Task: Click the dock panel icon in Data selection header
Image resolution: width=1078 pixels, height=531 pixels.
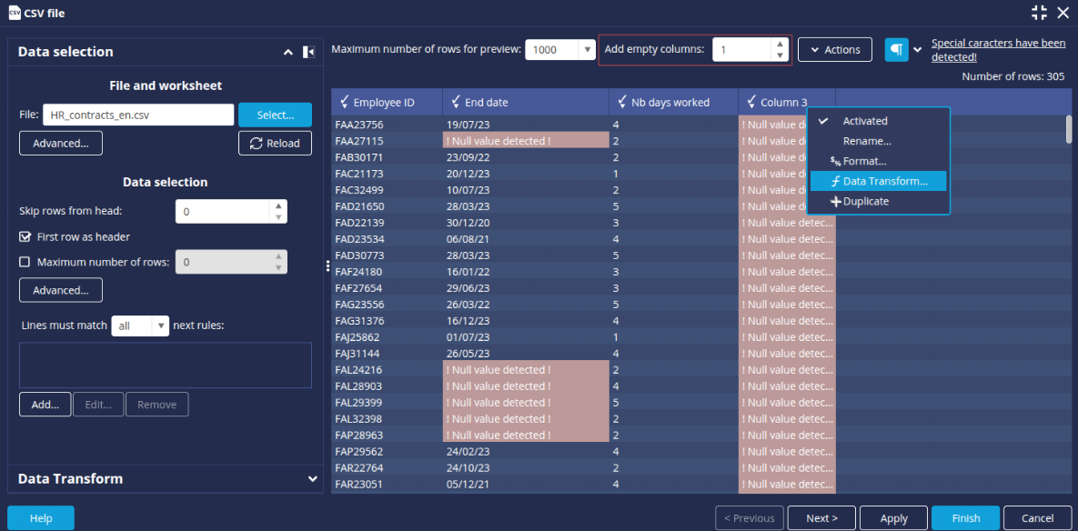Action: [x=308, y=52]
